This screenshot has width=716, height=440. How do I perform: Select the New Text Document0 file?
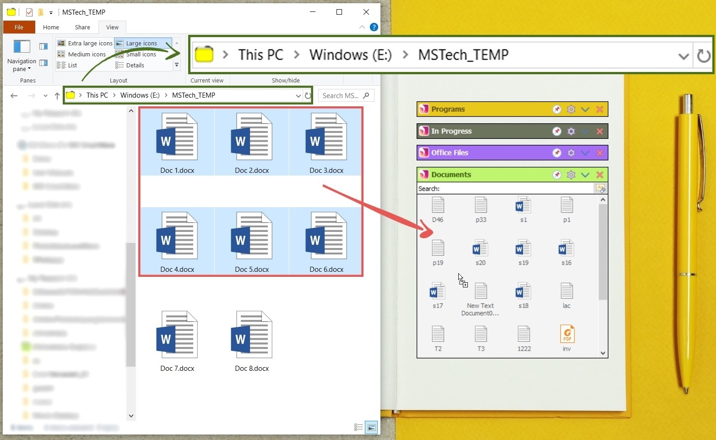pyautogui.click(x=480, y=299)
